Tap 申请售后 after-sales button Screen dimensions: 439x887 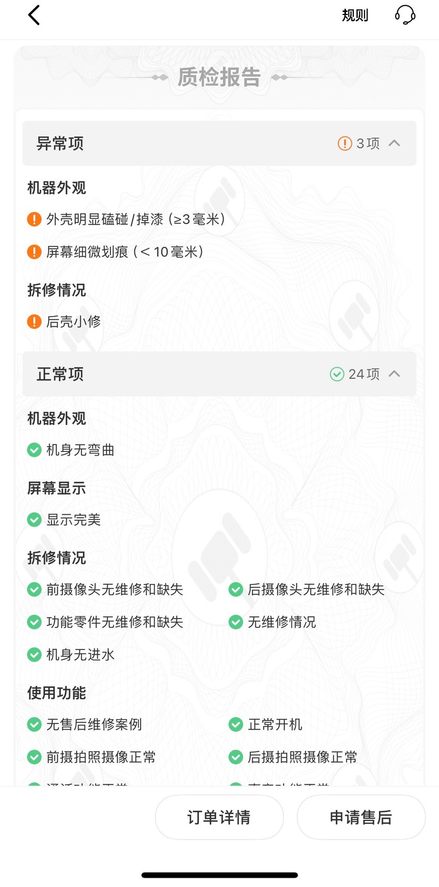[x=361, y=817]
